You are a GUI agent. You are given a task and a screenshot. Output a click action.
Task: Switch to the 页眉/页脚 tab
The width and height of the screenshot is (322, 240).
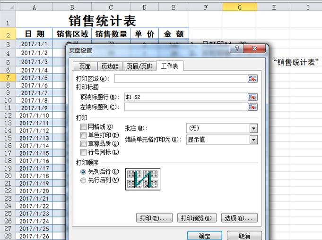(x=139, y=66)
